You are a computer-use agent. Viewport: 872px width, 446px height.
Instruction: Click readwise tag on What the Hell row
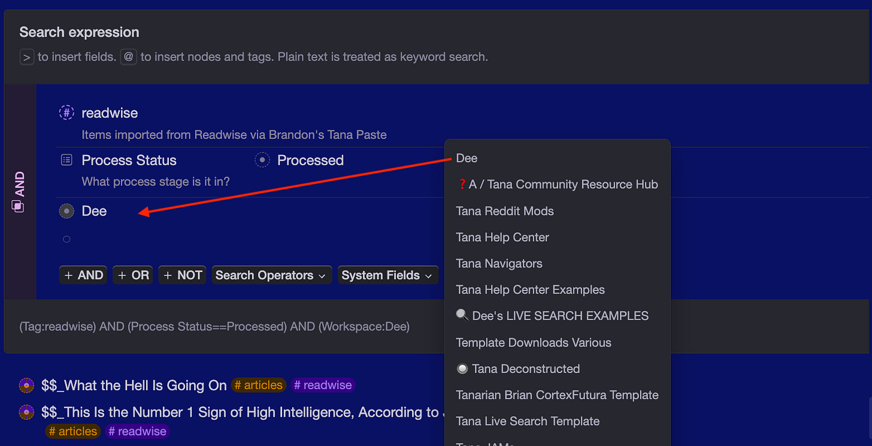pyautogui.click(x=323, y=385)
